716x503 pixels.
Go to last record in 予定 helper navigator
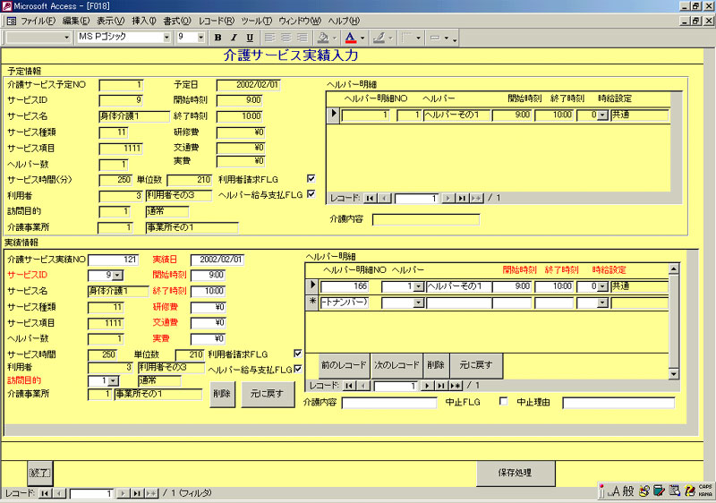pos(462,198)
